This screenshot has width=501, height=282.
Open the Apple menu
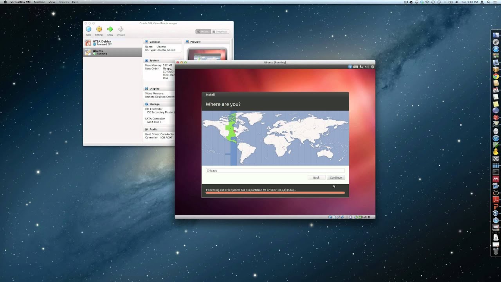[x=5, y=2]
